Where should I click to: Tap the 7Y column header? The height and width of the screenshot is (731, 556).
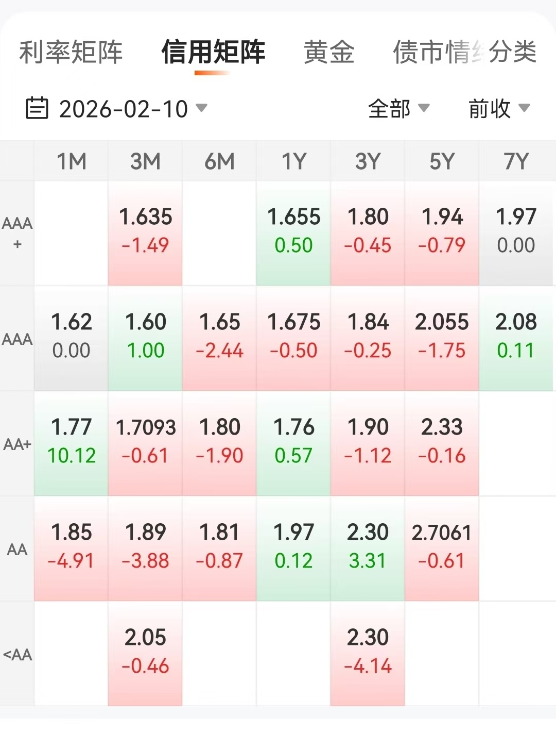pyautogui.click(x=516, y=161)
